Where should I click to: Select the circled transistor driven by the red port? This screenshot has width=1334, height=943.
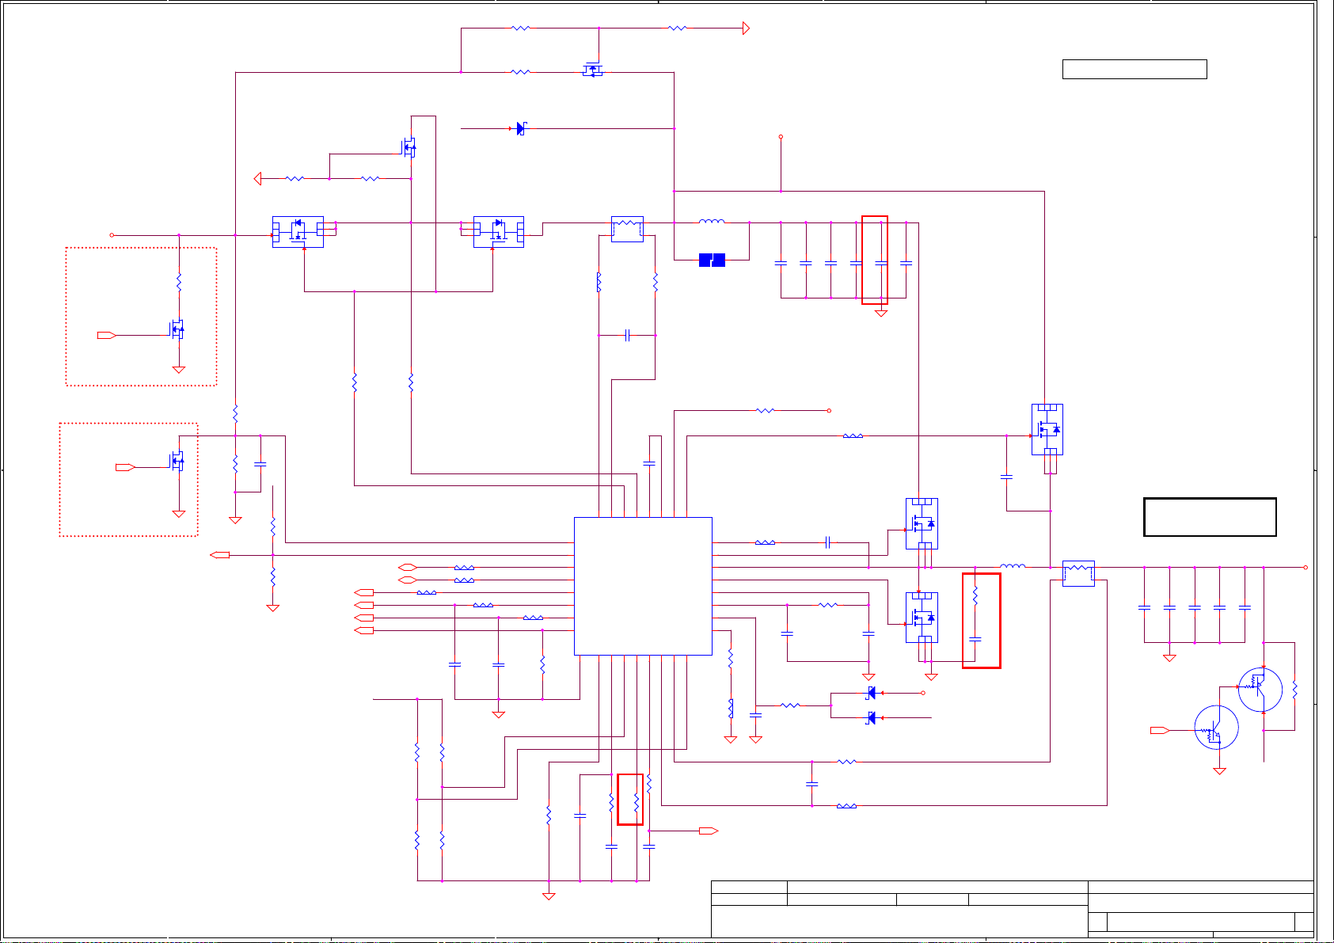coord(1217,728)
